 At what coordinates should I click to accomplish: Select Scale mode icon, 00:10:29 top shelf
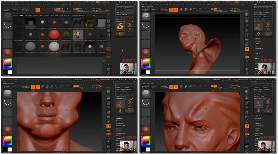pos(185,87)
